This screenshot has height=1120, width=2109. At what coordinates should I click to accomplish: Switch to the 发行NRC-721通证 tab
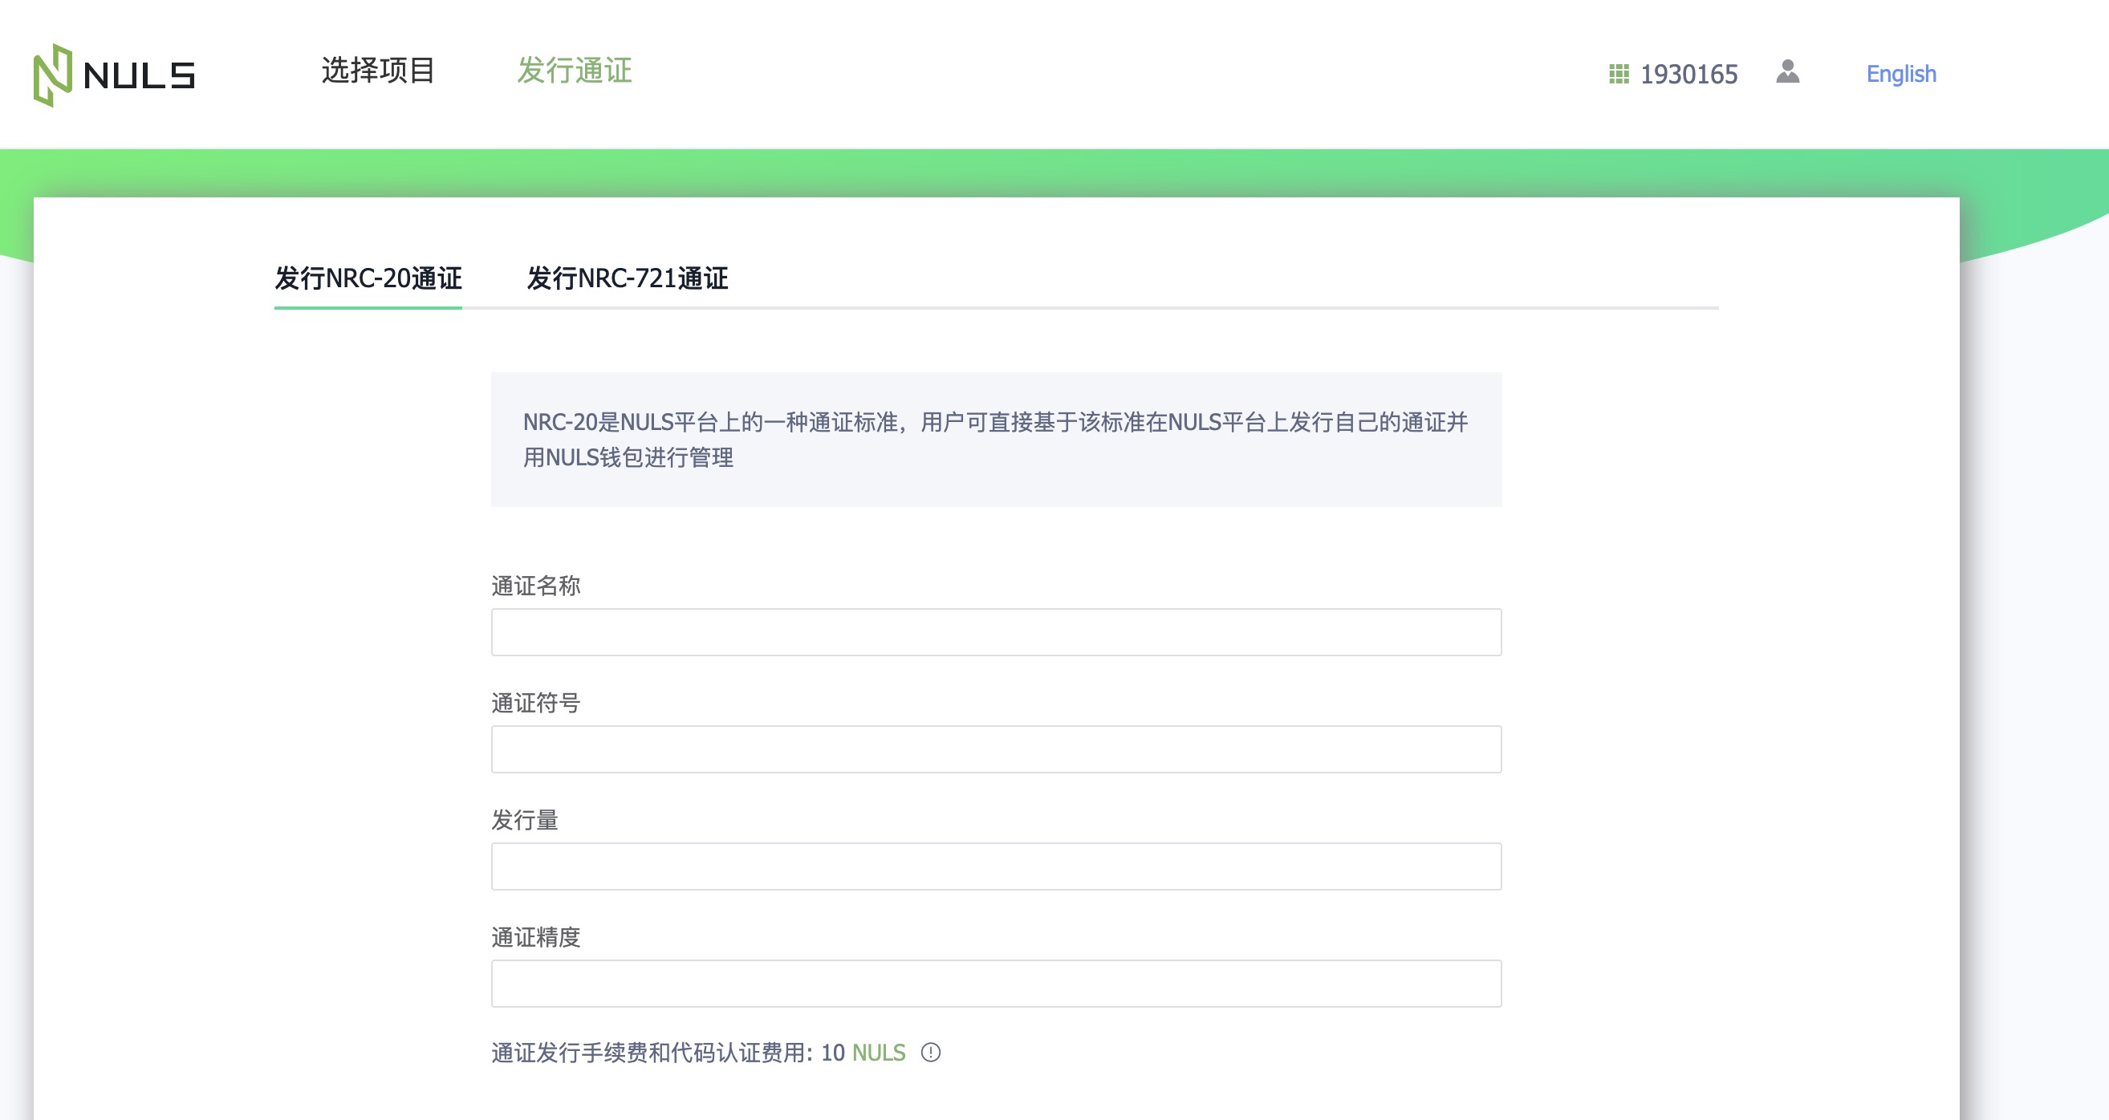pyautogui.click(x=627, y=279)
